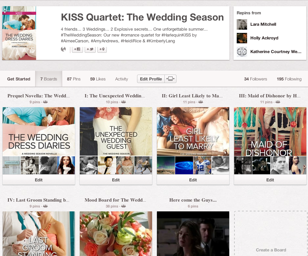The width and height of the screenshot is (308, 256).
Task: Select the 7 Boards tab
Action: [x=49, y=79]
